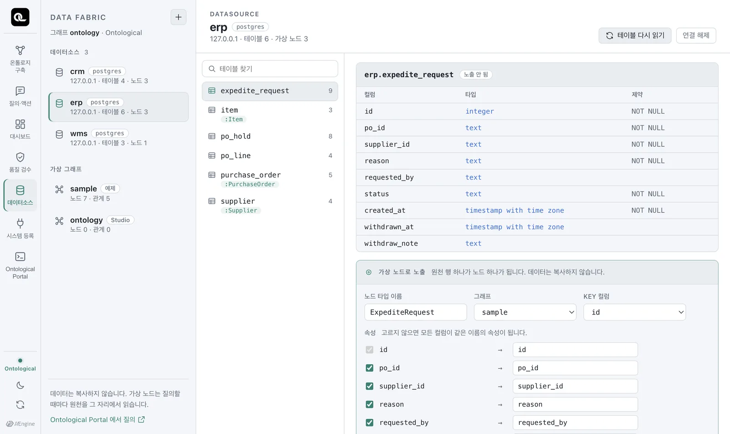Image resolution: width=730 pixels, height=434 pixels.
Task: Click the 노출 안 됨 badge
Action: coord(476,74)
